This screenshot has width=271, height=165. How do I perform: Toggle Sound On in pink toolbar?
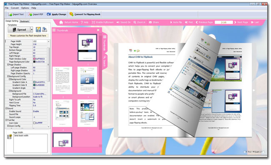[123, 22]
